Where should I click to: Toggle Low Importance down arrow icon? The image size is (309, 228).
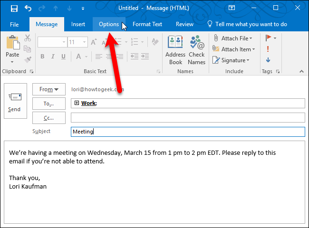[268, 60]
